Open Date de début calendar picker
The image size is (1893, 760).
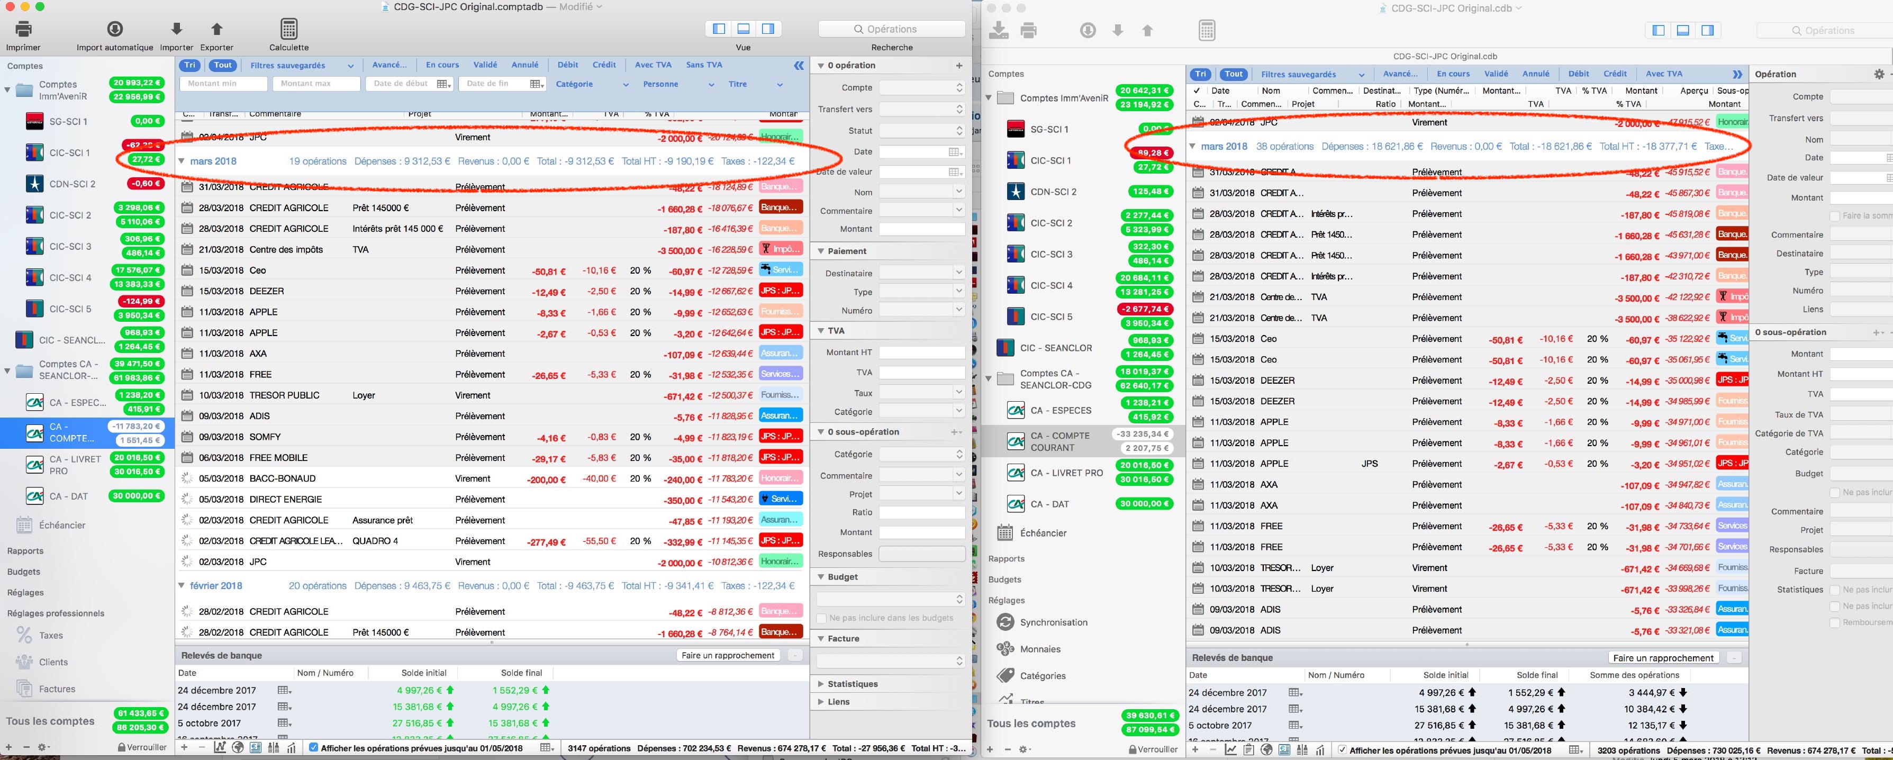444,85
